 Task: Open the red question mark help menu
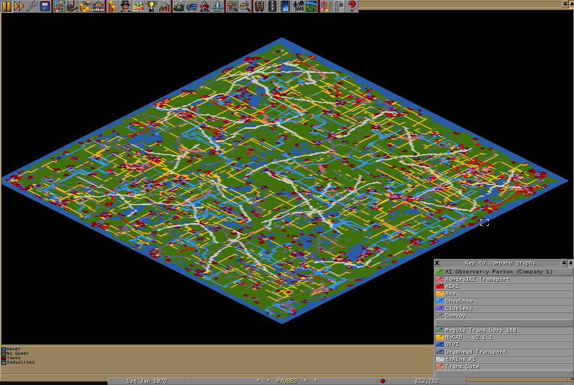click(351, 6)
